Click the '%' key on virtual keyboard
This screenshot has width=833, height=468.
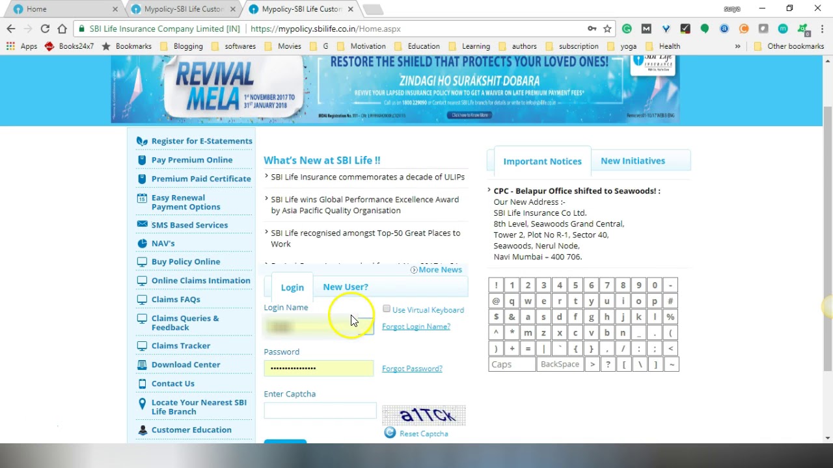click(670, 317)
